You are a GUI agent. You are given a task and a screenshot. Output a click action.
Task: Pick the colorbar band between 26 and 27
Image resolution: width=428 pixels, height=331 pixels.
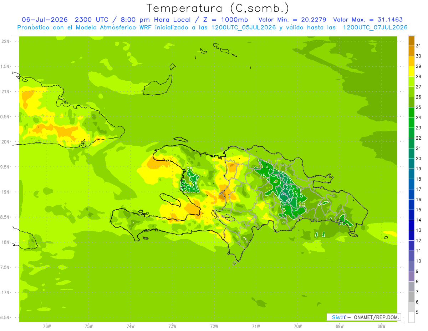pyautogui.click(x=411, y=92)
